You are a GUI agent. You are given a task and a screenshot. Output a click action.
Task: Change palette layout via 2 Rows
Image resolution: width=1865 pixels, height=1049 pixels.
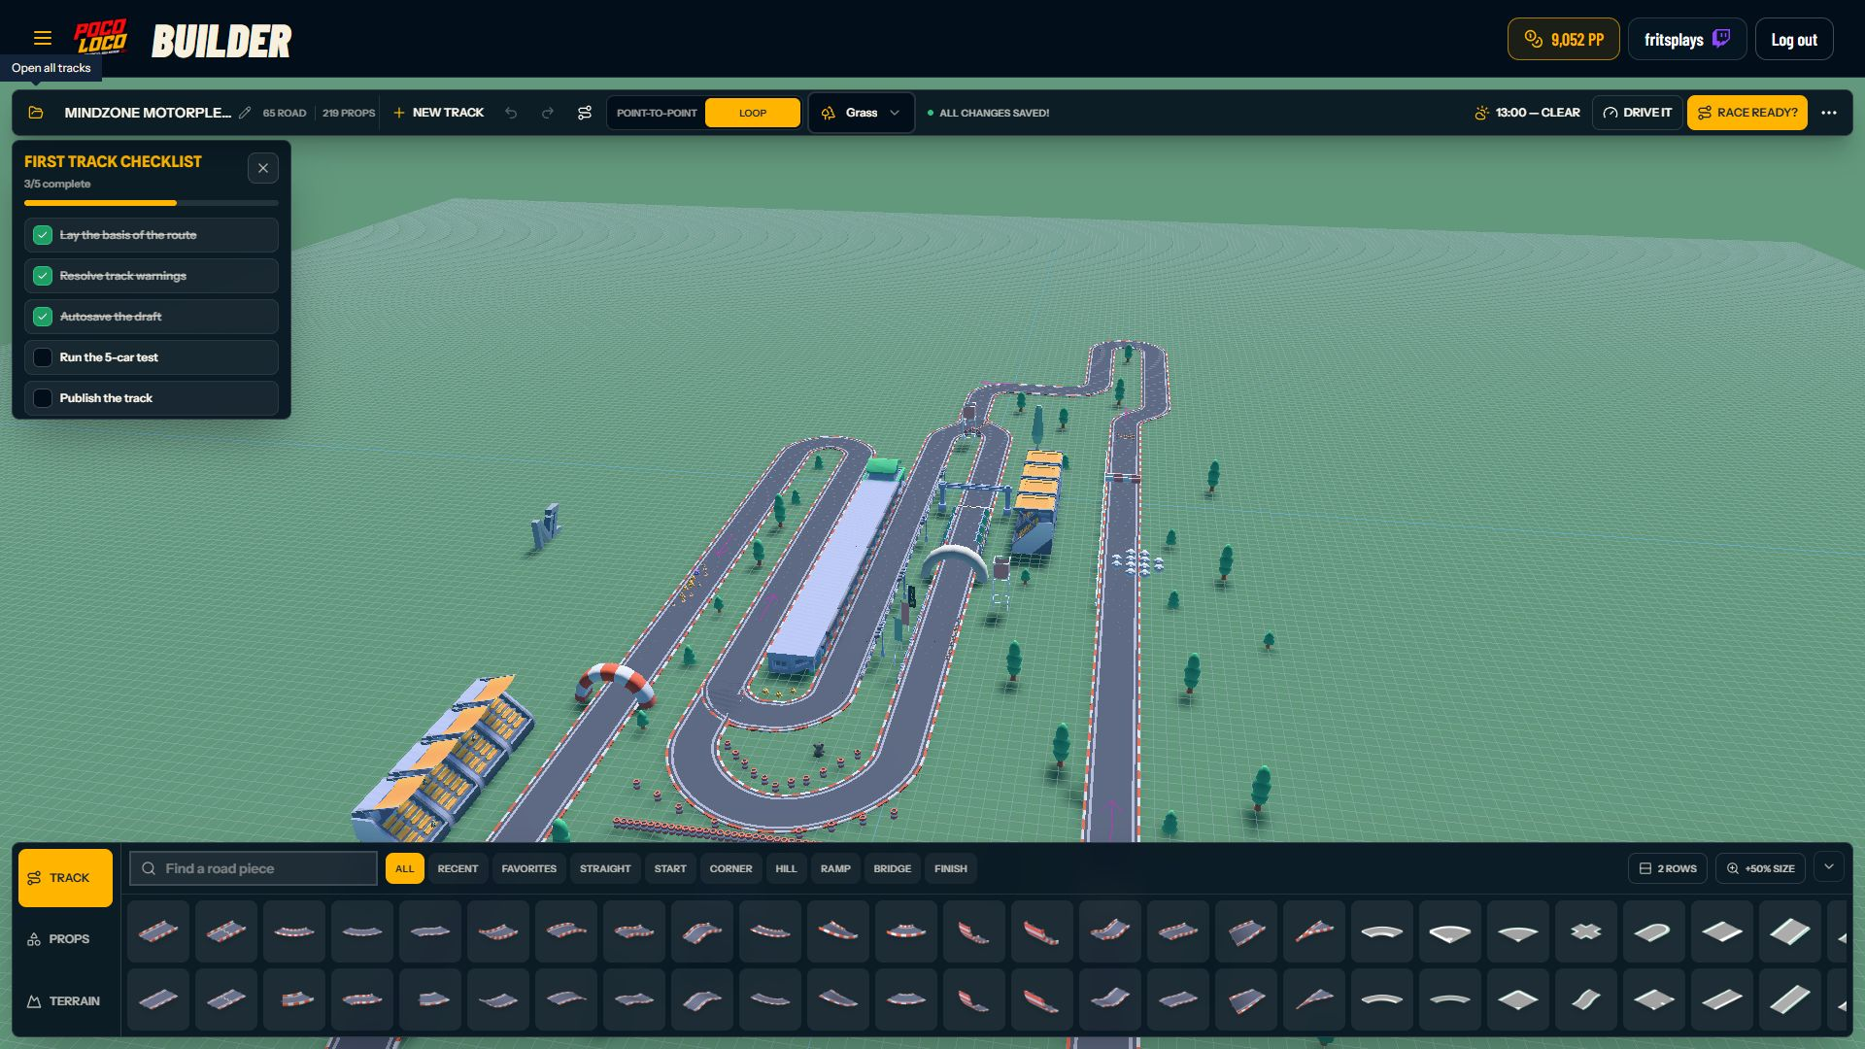tap(1668, 868)
